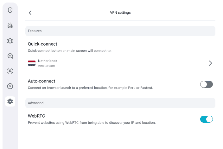Select the Netherlands location name
This screenshot has height=149, width=223.
click(48, 61)
